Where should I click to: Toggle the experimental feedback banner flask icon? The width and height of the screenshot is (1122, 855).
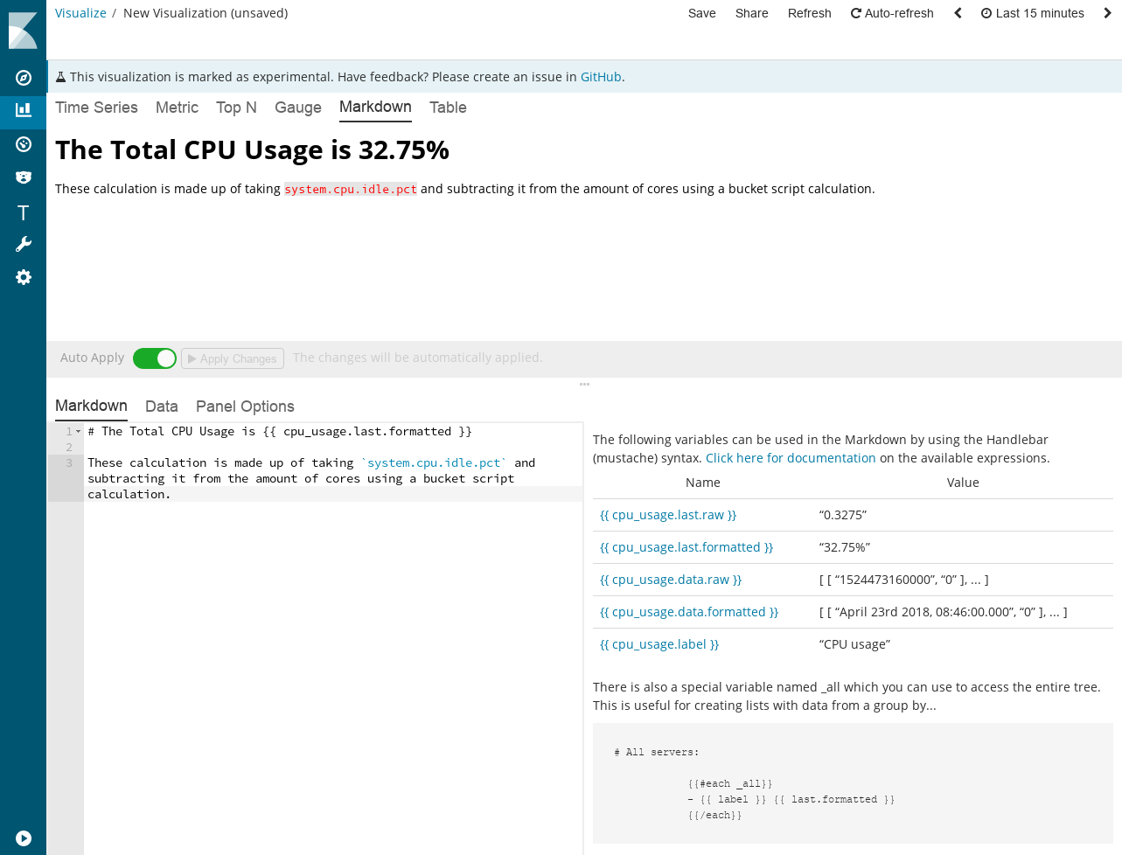59,76
